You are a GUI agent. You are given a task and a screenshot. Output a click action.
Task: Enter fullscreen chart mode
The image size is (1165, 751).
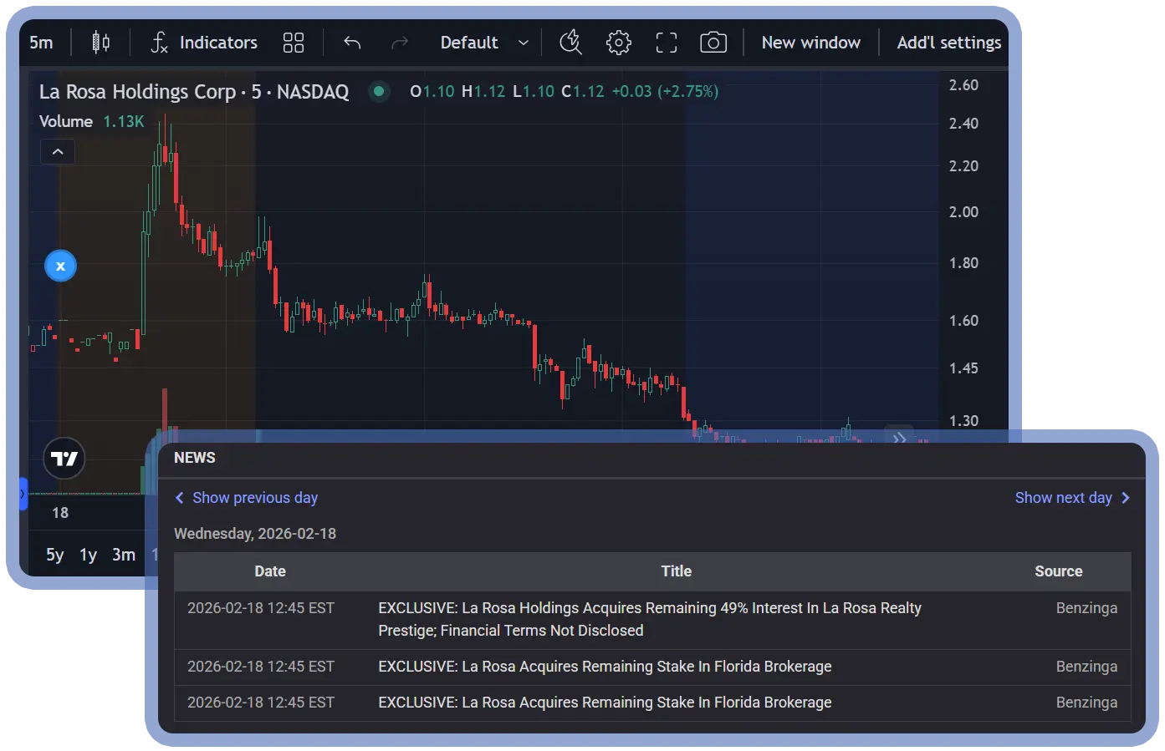coord(666,43)
